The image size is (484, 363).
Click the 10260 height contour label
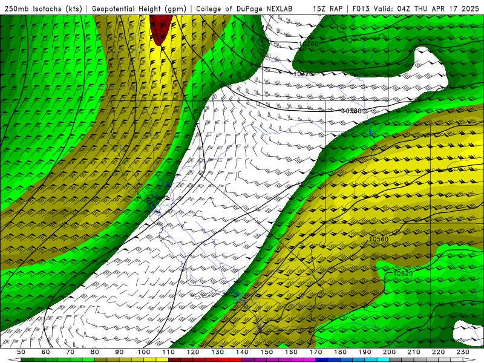[x=309, y=44]
